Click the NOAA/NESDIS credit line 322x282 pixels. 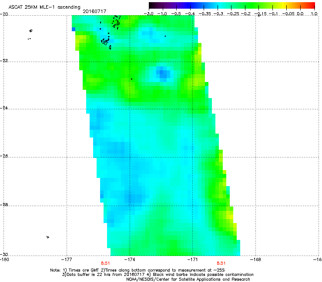pyautogui.click(x=188, y=279)
